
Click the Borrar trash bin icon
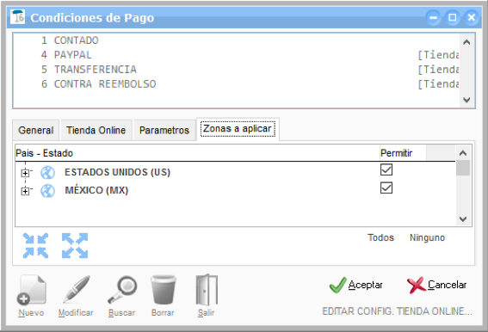(x=163, y=290)
